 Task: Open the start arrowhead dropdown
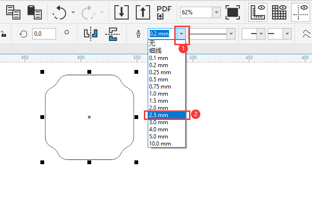(x=261, y=34)
